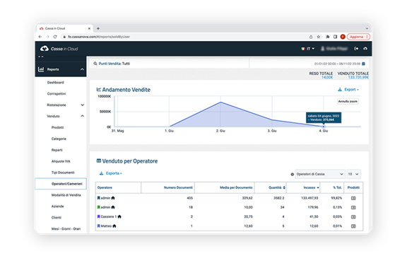View products icon for Cassiere 1 row
407x256 pixels.
point(353,217)
